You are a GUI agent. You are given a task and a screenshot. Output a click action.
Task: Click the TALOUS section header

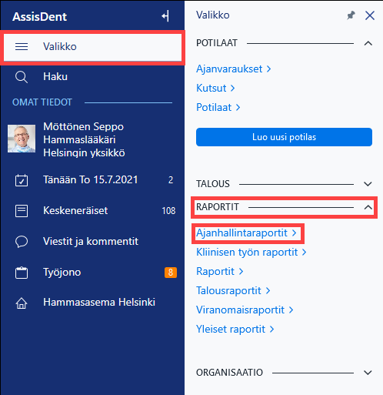(284, 184)
